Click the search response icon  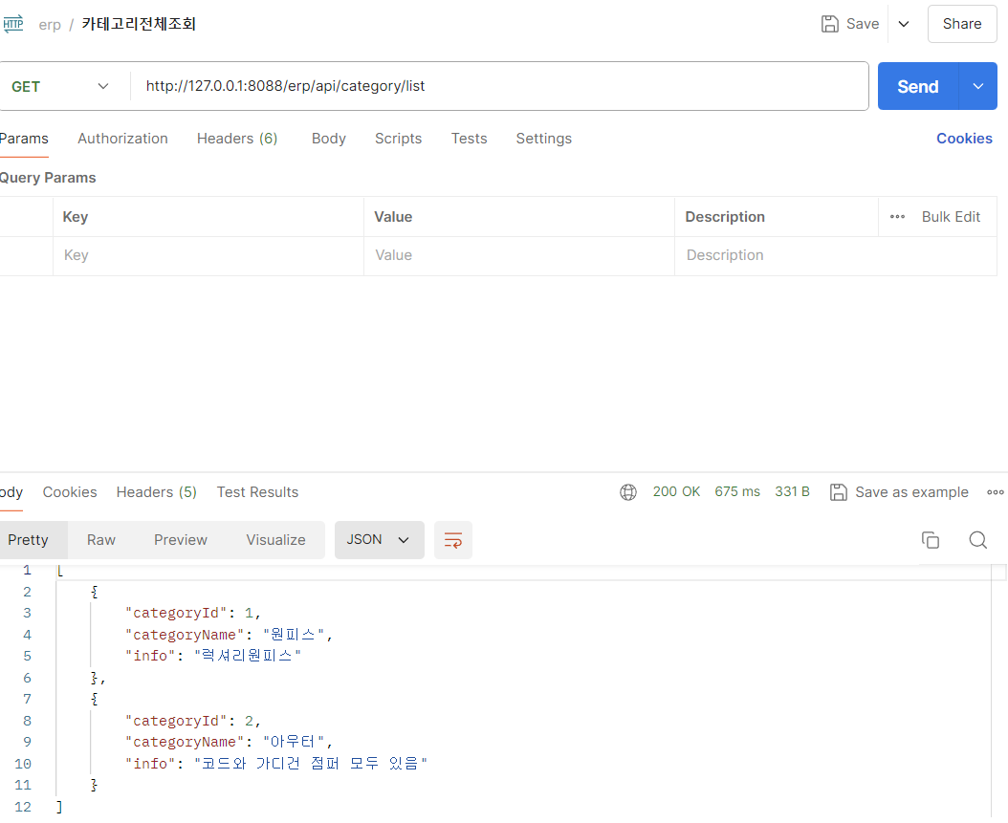(x=977, y=540)
